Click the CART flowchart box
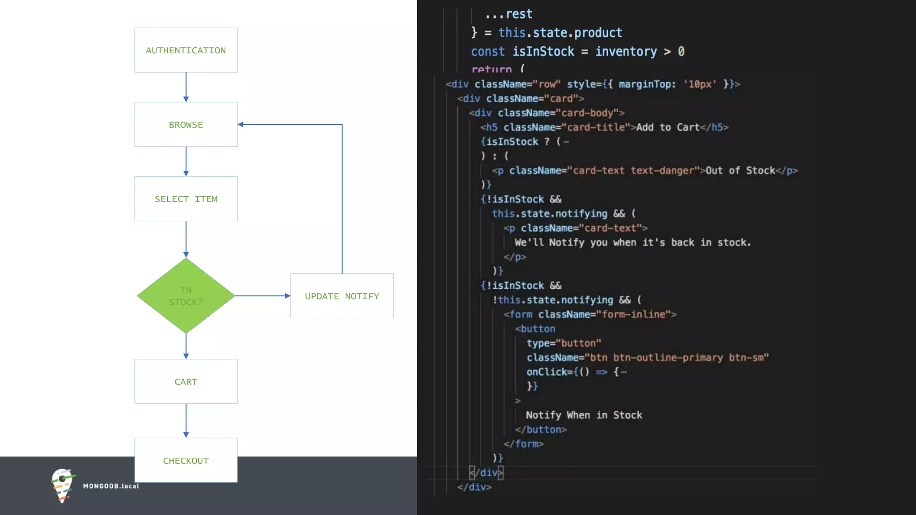This screenshot has width=916, height=515. click(186, 382)
